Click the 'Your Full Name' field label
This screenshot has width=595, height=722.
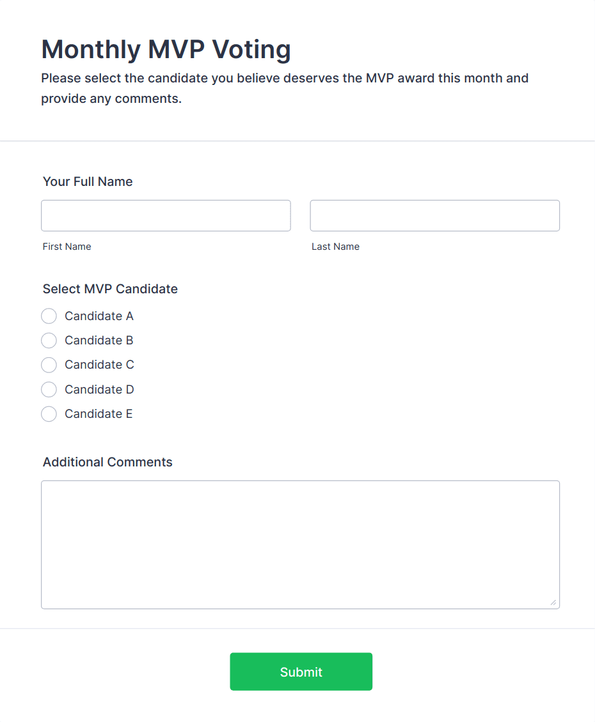[x=88, y=182]
